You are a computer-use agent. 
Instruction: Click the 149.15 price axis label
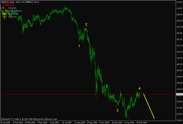click(x=179, y=83)
